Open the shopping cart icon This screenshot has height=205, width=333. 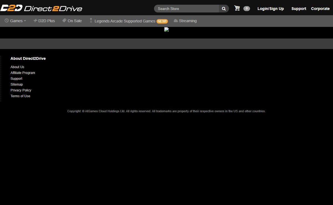(237, 8)
